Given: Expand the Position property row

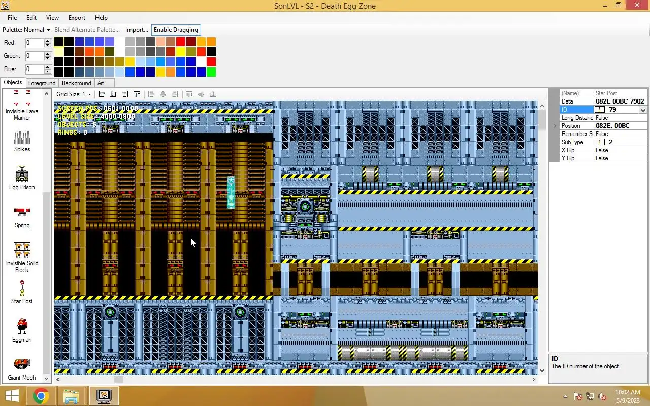Looking at the screenshot, I should pyautogui.click(x=555, y=126).
